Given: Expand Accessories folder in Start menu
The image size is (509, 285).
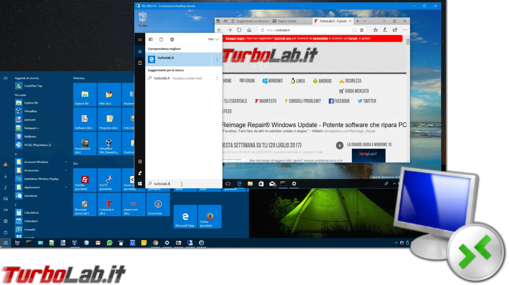Looking at the screenshot, I should click(66, 170).
